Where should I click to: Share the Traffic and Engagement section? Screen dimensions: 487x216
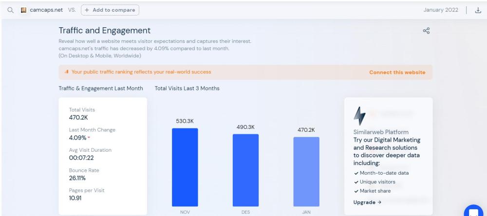[x=426, y=31]
